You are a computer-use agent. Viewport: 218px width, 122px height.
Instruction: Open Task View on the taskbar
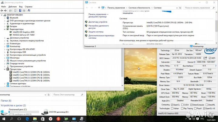[x=19, y=119]
